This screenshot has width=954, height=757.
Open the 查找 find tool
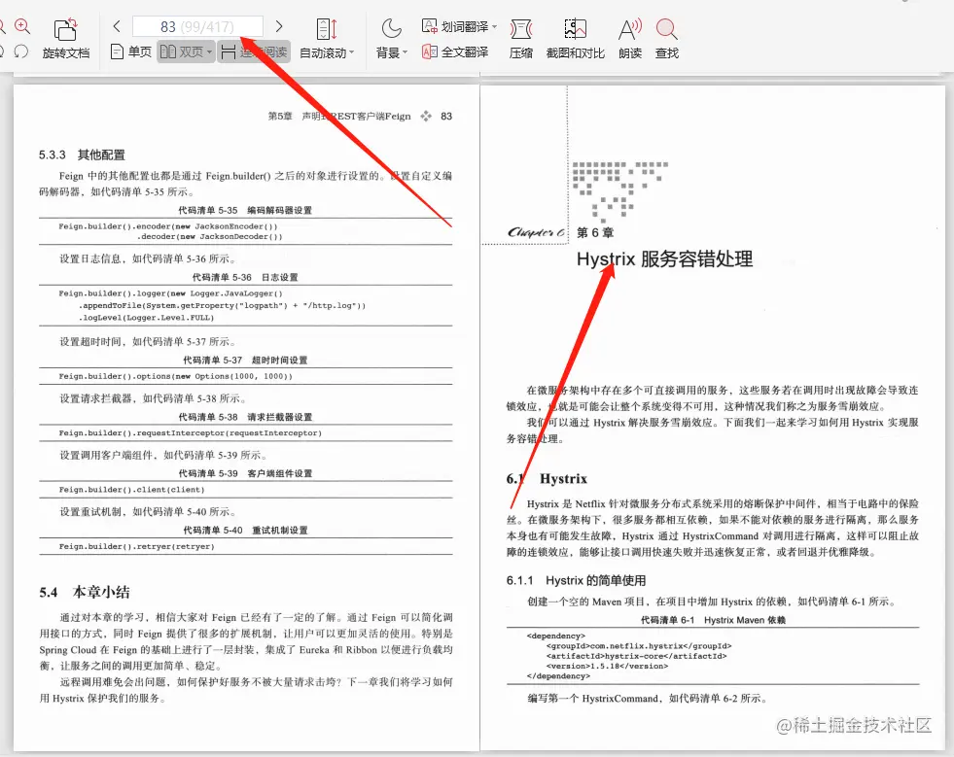click(x=667, y=39)
